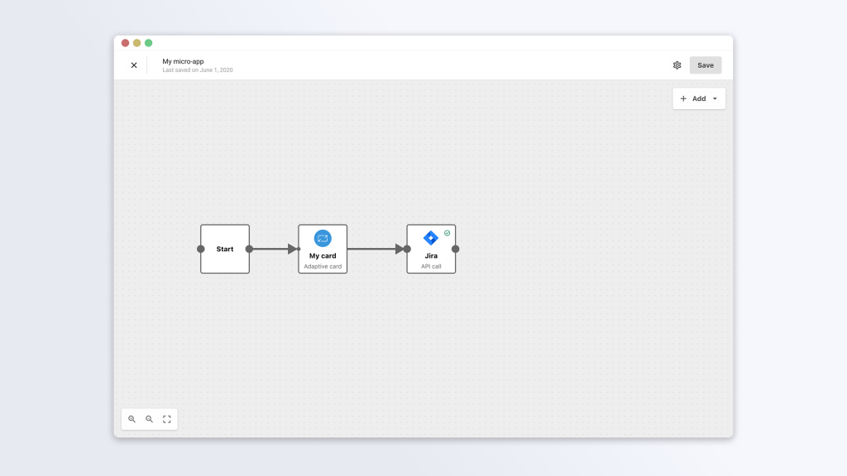847x476 pixels.
Task: Click the Start node's left connector dot
Action: 201,249
